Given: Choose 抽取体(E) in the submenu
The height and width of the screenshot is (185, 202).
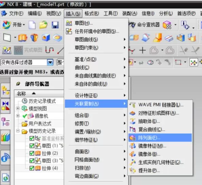Looking at the screenshot, I should (x=160, y=121).
